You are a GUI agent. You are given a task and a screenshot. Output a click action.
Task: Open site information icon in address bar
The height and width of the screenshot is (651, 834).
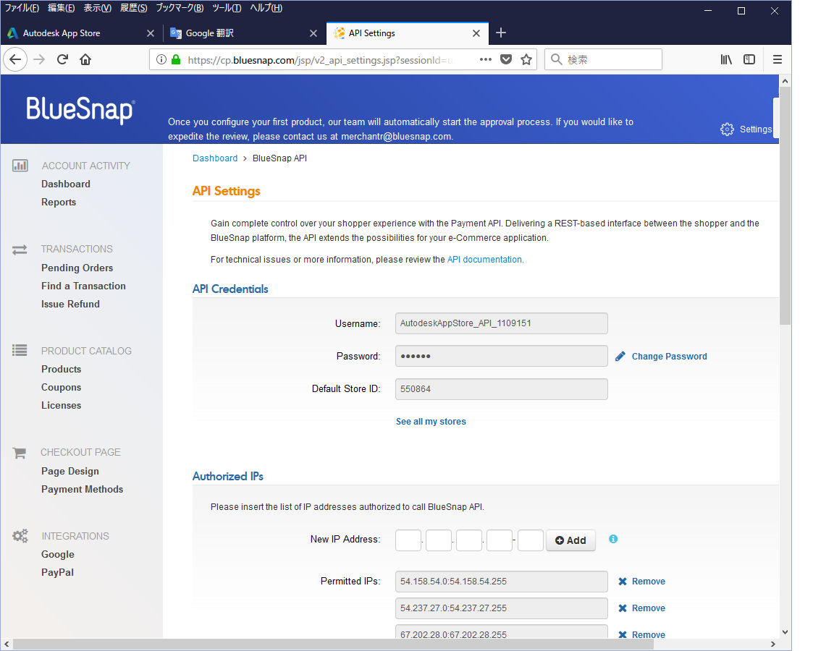tap(161, 59)
